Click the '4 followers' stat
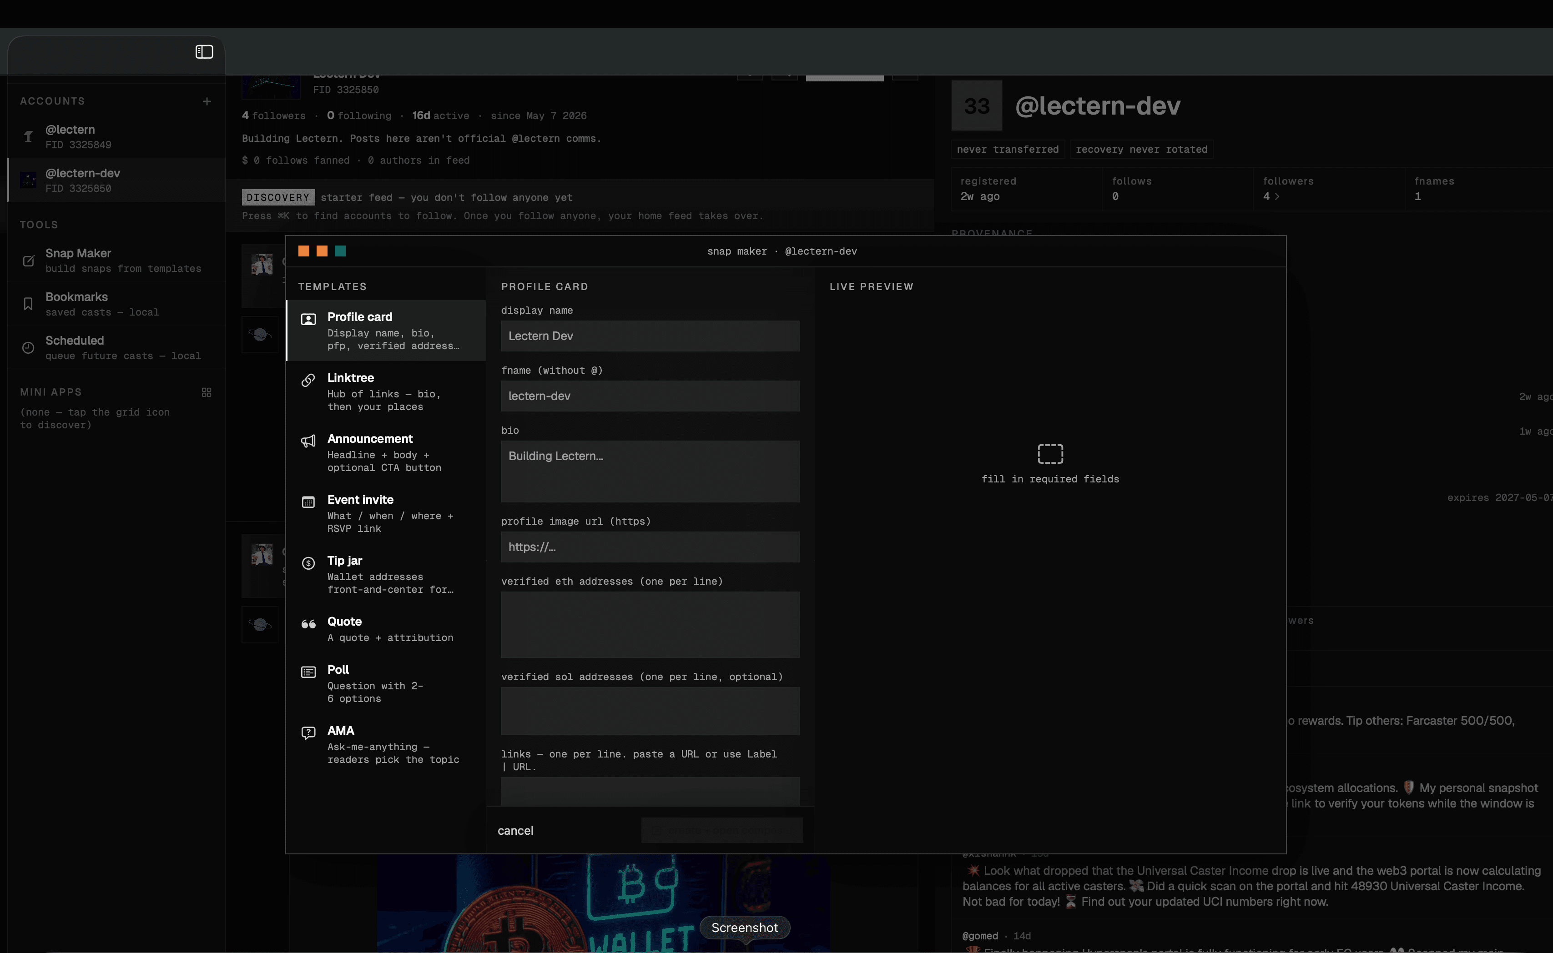 274,116
